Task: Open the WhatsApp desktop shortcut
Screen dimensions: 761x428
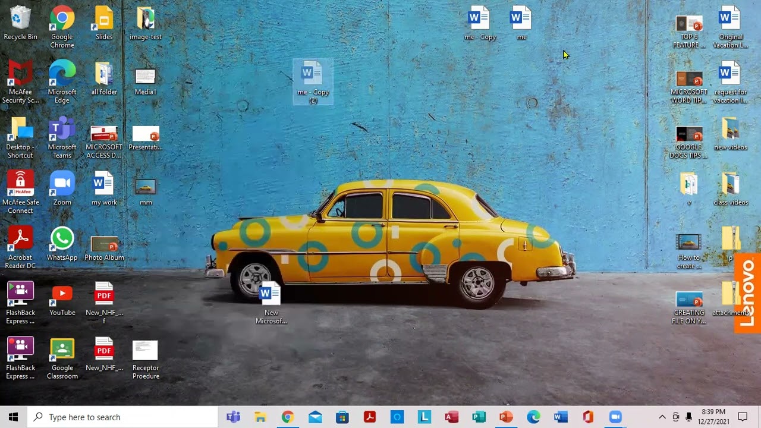Action: (62, 244)
